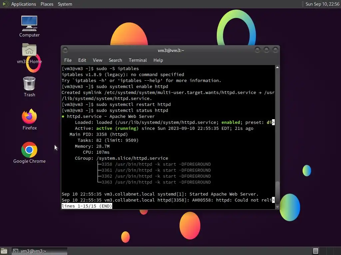341x255 pixels.
Task: Open the terminal Edit menu
Action: 82,60
